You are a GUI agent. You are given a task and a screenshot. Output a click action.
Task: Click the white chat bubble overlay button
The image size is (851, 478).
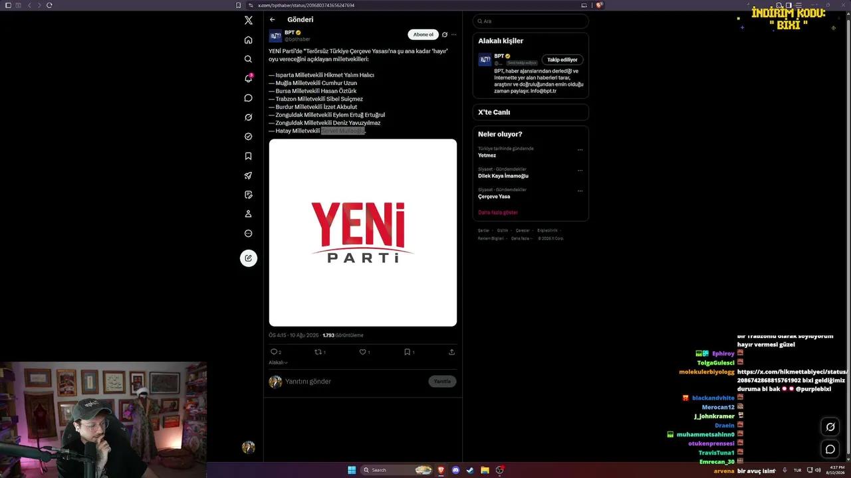(830, 449)
